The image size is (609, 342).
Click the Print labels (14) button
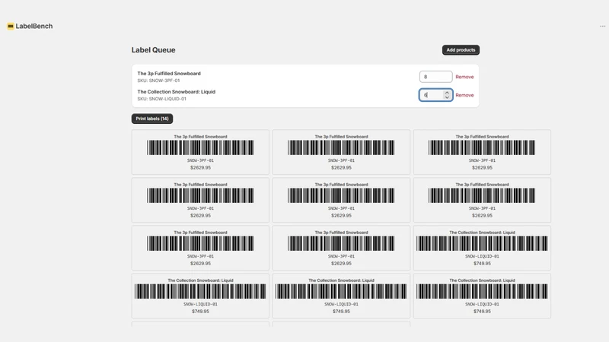[x=152, y=119]
